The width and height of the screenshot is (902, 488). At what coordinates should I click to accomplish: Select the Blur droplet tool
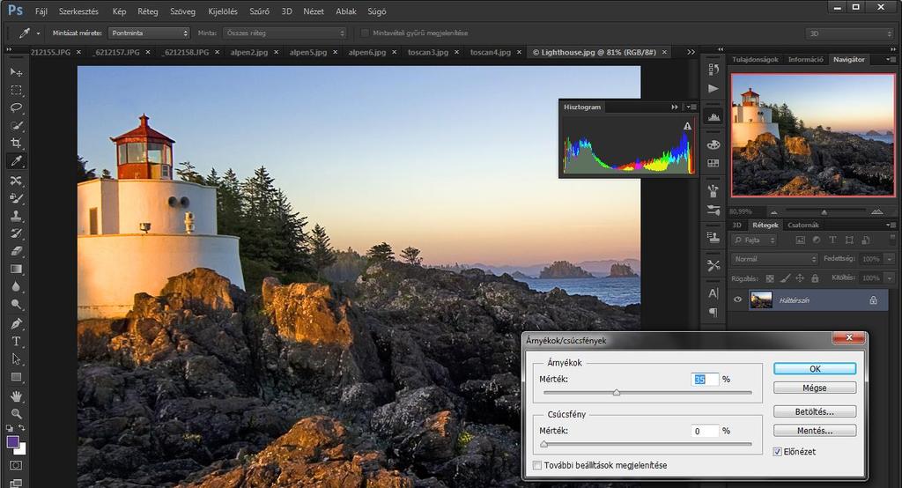(16, 286)
